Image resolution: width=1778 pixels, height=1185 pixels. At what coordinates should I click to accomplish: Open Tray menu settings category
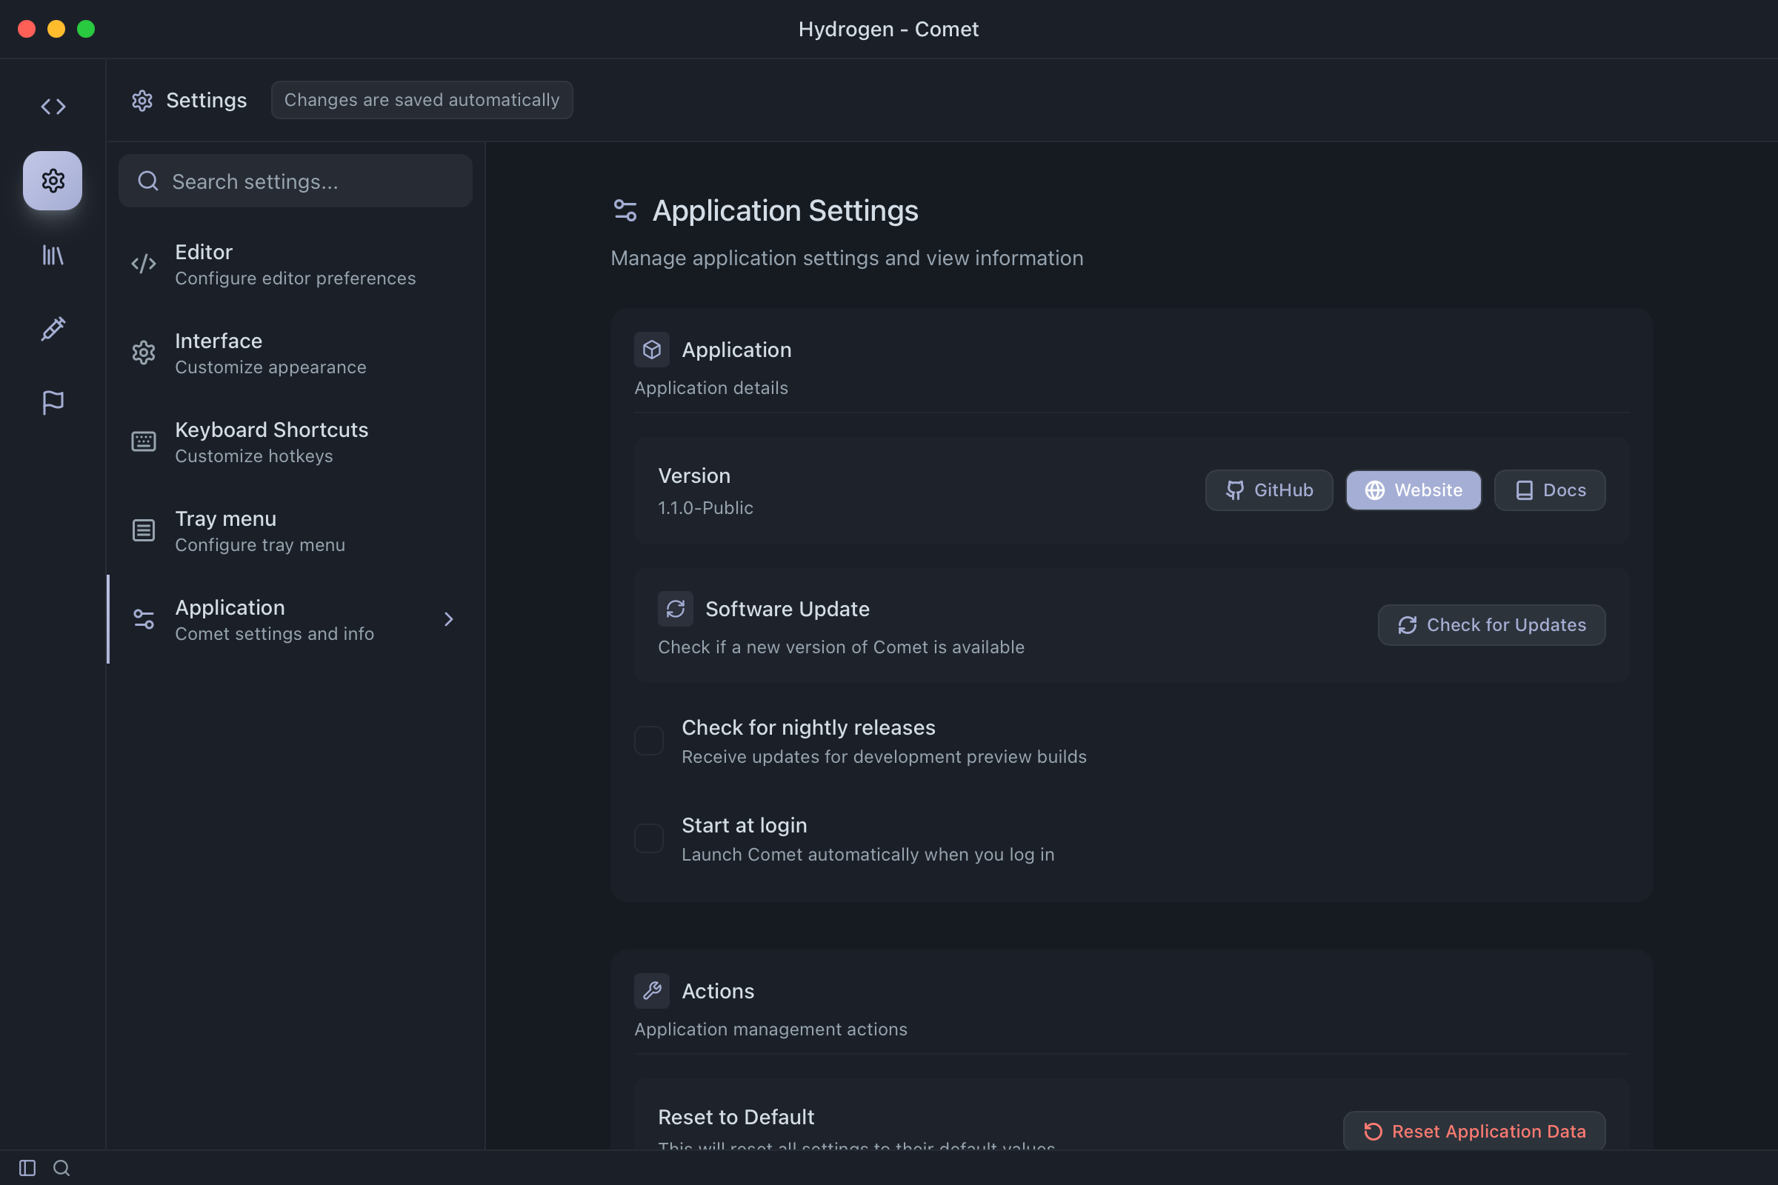click(296, 530)
